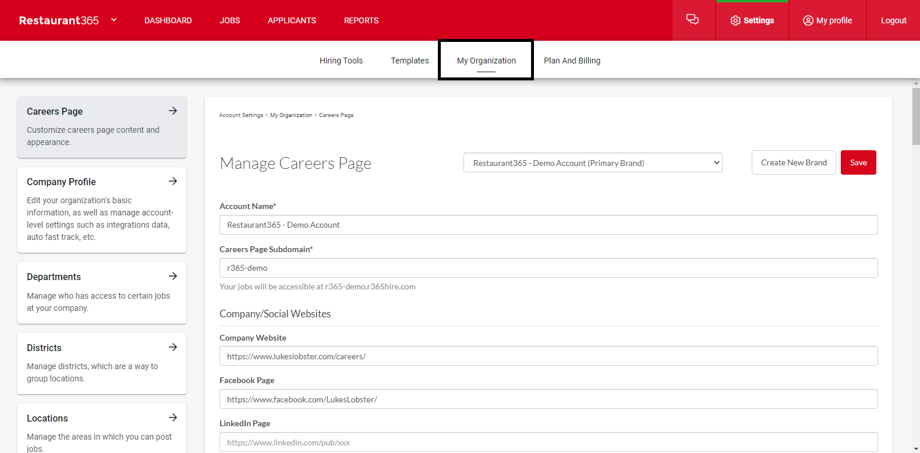Open the Departments card title
Screen dimensions: 920x453
(x=54, y=277)
